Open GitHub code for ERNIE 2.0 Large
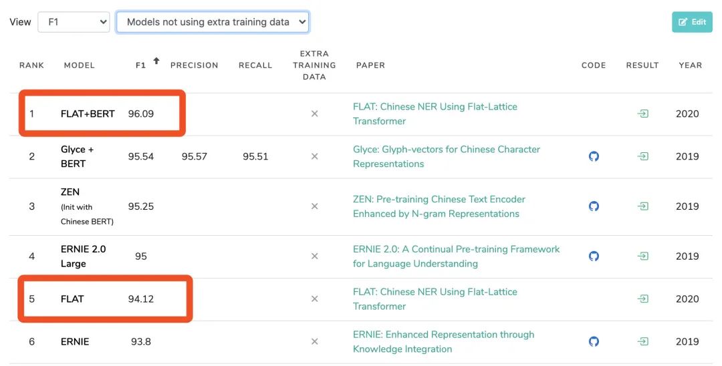This screenshot has width=722, height=366. [594, 256]
